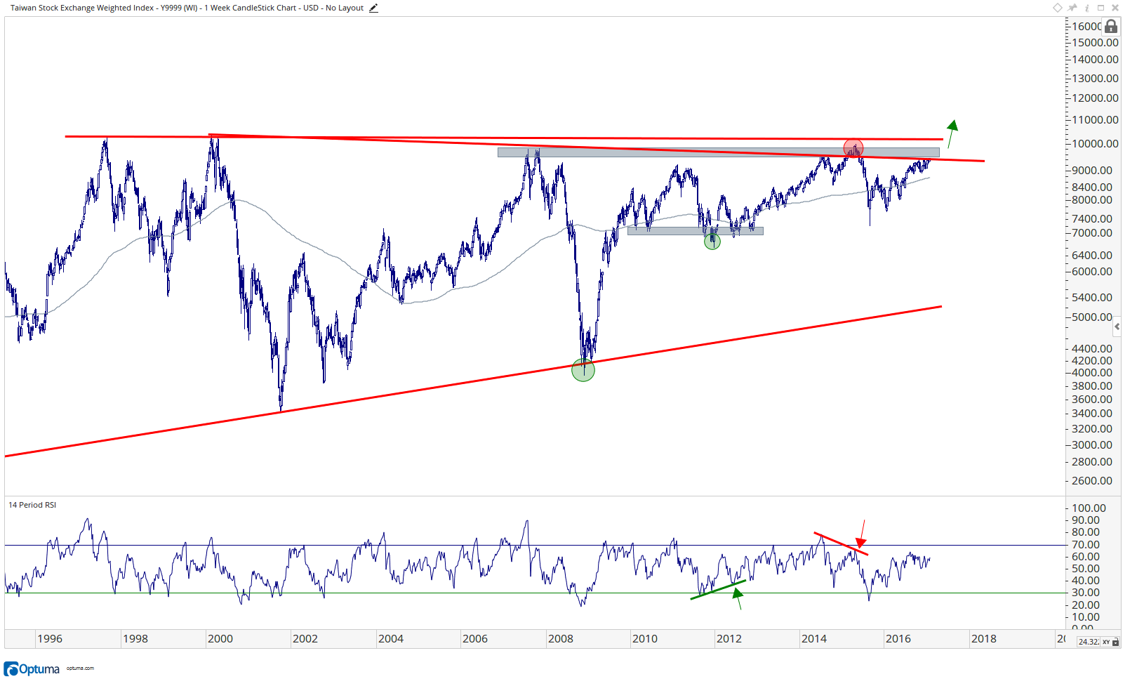Click the small arrow on price axis near 5000
This screenshot has width=1137, height=679.
pyautogui.click(x=1117, y=327)
